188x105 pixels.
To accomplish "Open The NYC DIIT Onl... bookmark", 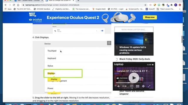I will tap(22, 9).
